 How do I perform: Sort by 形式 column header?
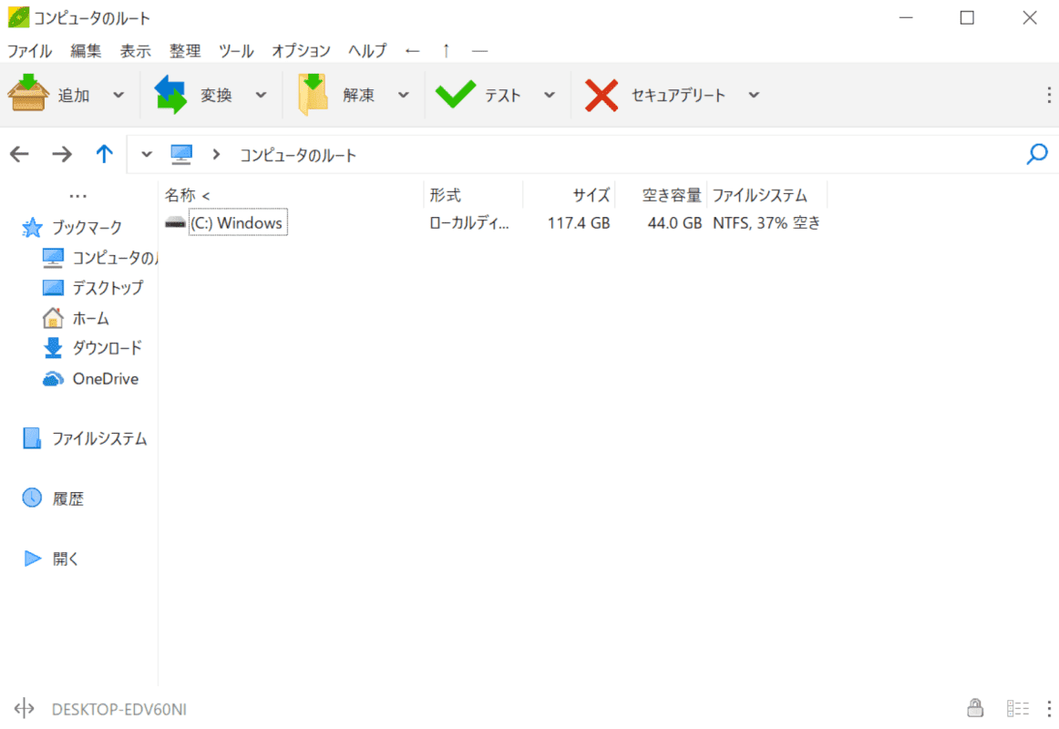[473, 196]
